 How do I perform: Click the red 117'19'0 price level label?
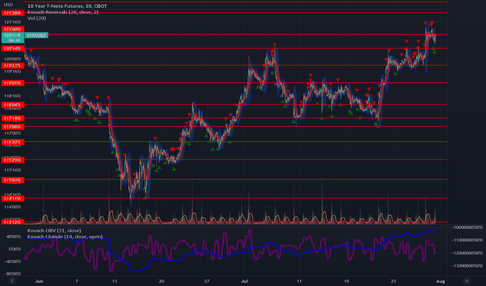coord(13,119)
